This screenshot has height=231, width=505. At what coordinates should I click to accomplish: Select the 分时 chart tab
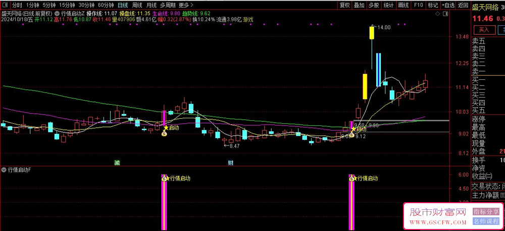pyautogui.click(x=17, y=5)
